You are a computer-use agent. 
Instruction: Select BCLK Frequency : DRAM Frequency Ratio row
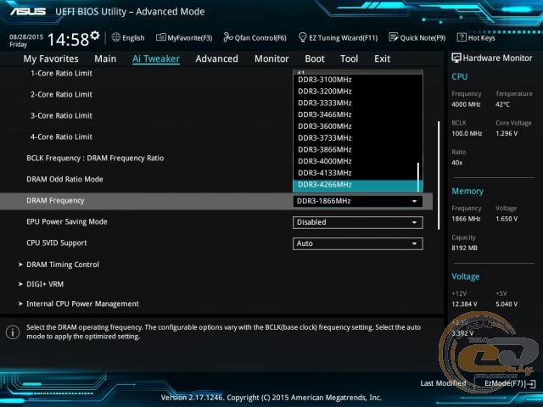[95, 159]
